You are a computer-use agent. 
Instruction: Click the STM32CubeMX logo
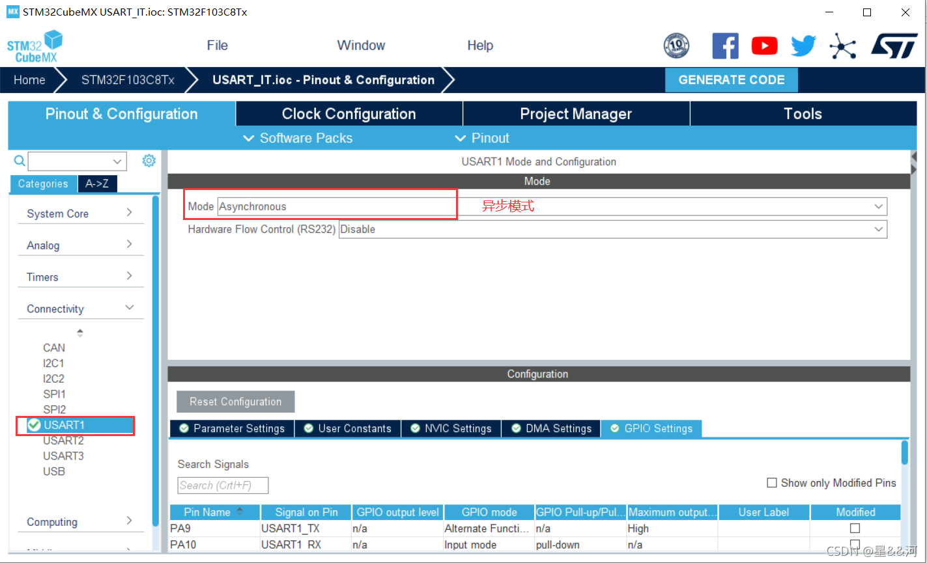35,46
